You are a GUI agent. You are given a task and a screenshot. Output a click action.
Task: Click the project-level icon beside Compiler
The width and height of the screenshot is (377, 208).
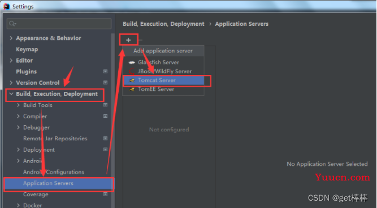click(x=105, y=116)
